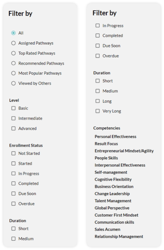Select the Sales Acumen competency
Viewport: 164px width, 250px height.
(x=107, y=229)
